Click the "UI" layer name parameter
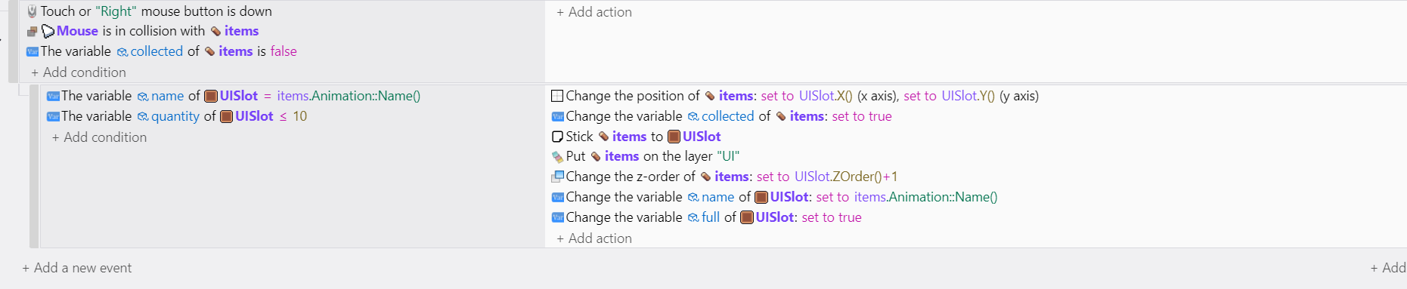Image resolution: width=1407 pixels, height=289 pixels. click(728, 156)
